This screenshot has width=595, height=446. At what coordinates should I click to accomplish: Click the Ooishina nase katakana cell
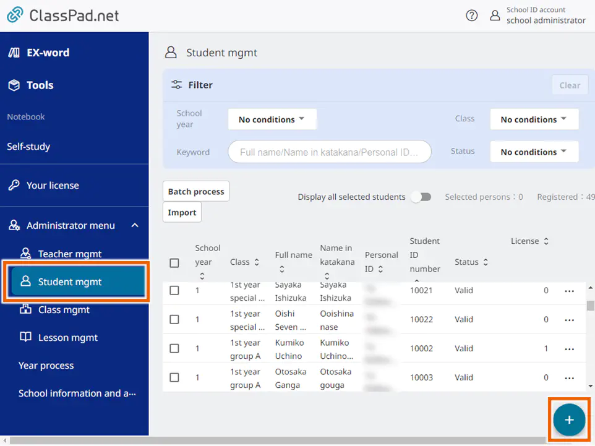336,320
